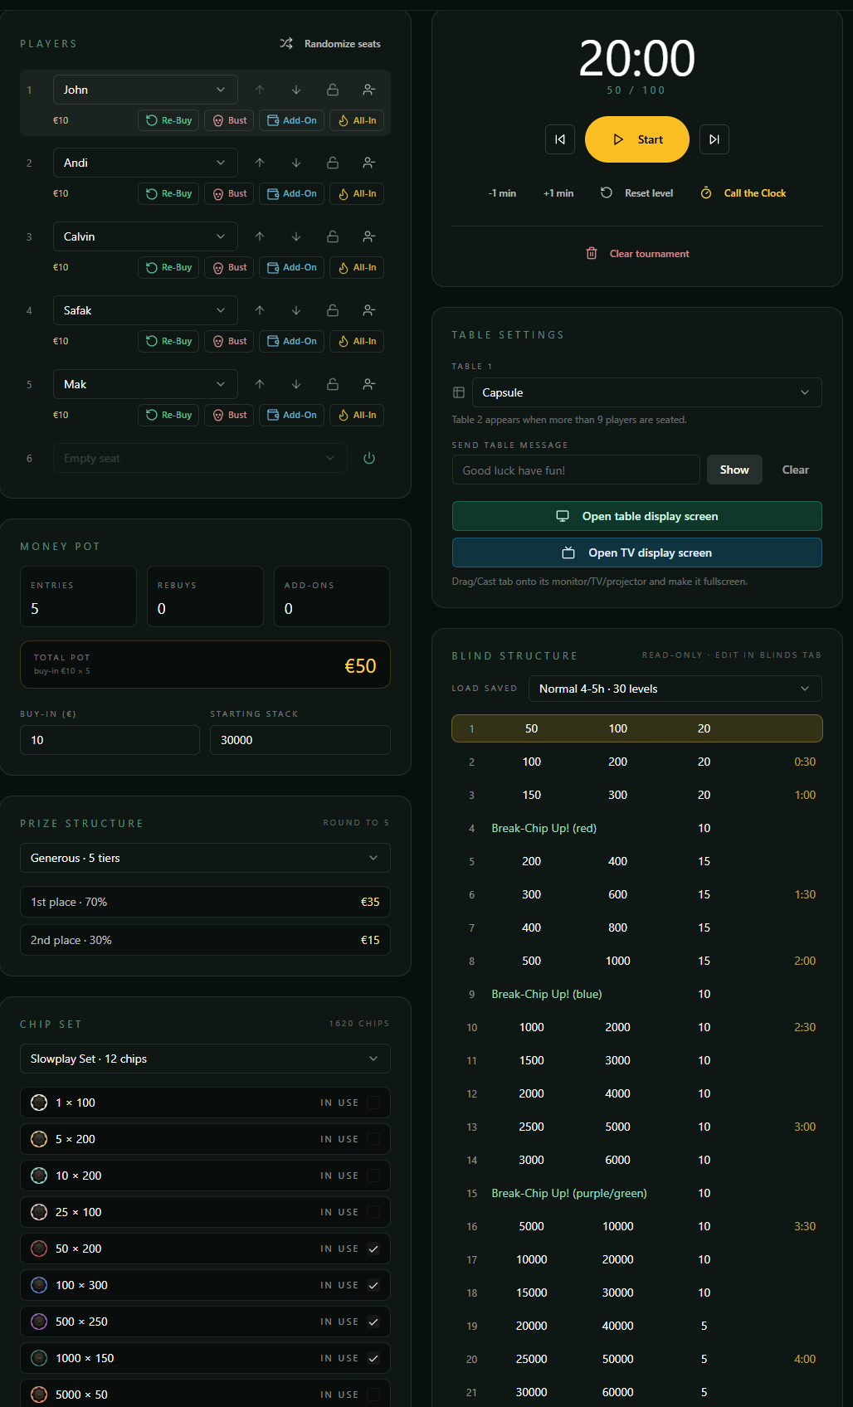Uncheck in-use for 1000 × 150 chip
Screen dimensions: 853x1407
[x=373, y=1358]
